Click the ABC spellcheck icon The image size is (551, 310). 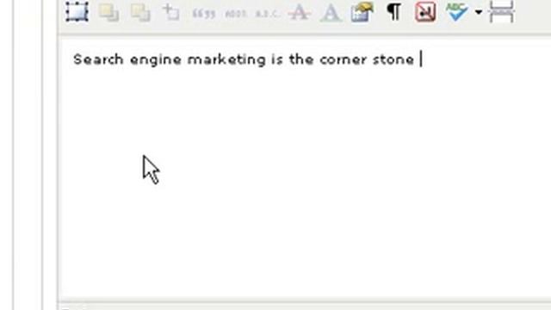click(x=457, y=11)
